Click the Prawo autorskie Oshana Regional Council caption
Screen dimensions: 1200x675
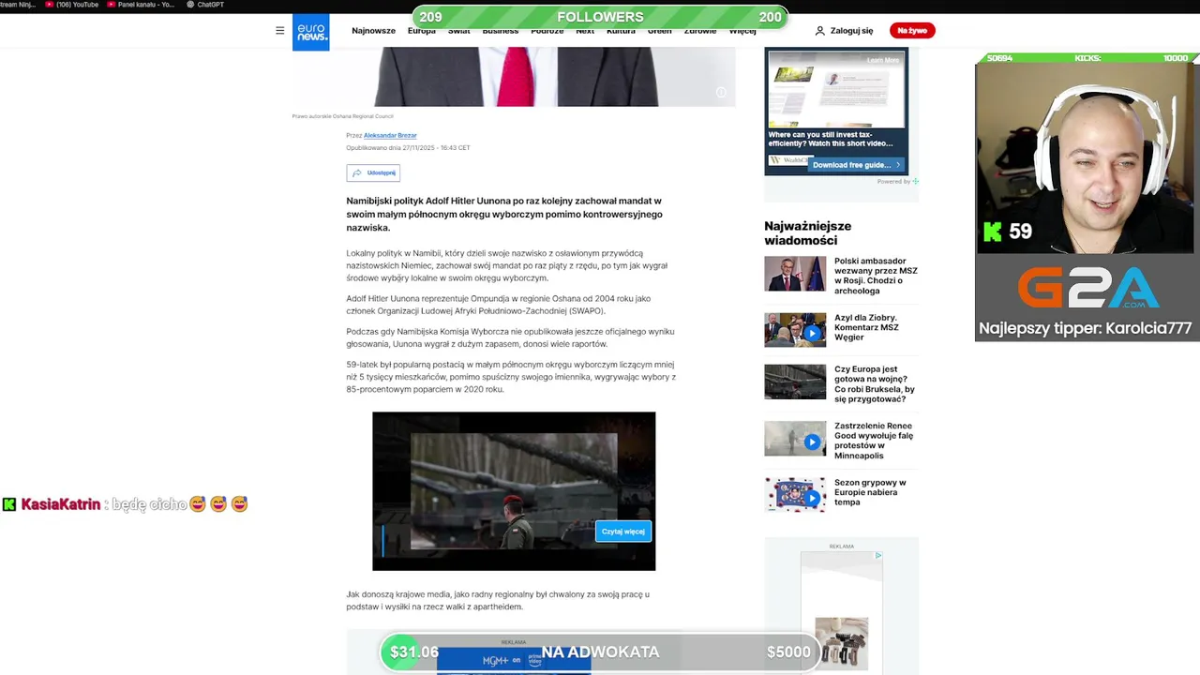[342, 116]
